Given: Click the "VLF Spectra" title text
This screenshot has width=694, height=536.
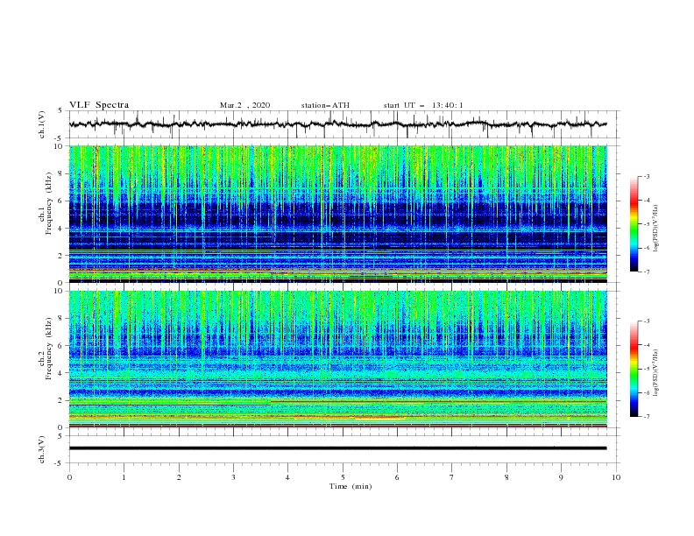Looking at the screenshot, I should [99, 105].
